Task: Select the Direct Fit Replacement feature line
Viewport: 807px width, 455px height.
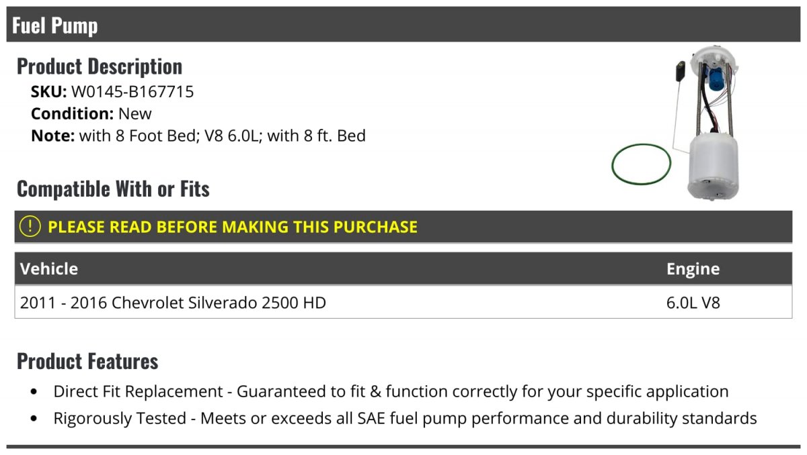Action: point(391,391)
